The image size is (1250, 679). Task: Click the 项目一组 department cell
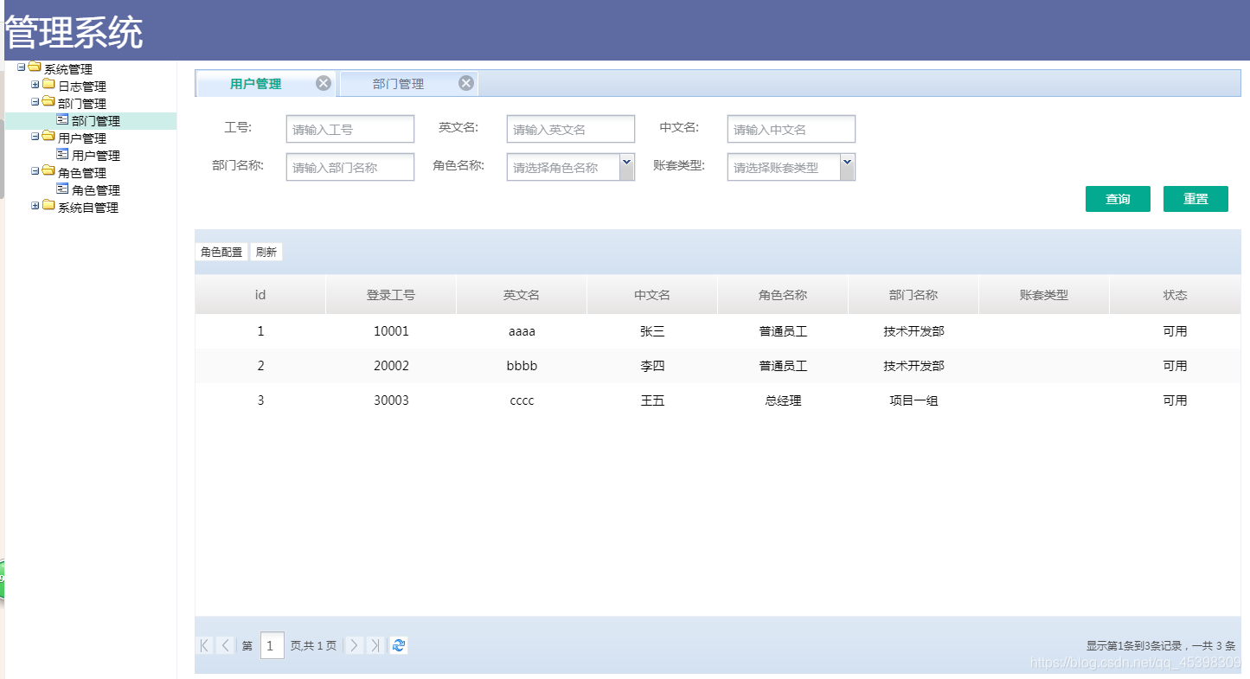click(913, 400)
